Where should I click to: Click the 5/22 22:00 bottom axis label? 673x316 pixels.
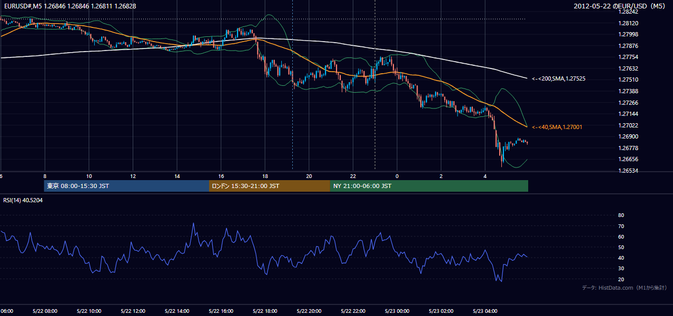[353, 311]
